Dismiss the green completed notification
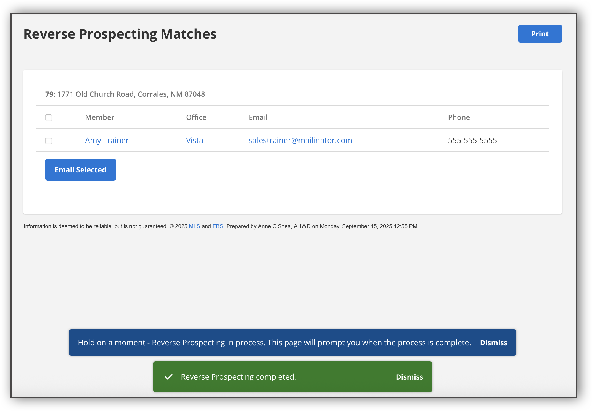Viewport: 592px width, 411px height. (409, 377)
